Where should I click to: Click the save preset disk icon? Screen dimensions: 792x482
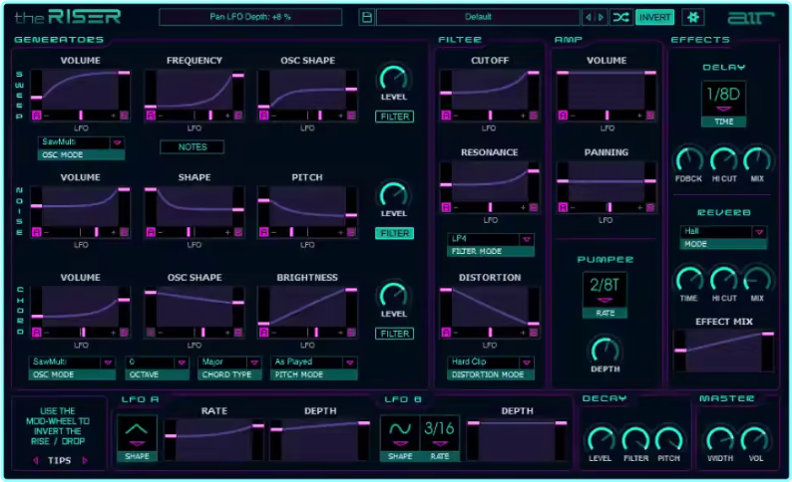pos(367,17)
